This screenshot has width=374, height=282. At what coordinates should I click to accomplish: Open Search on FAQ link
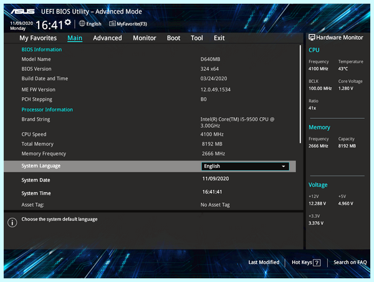click(350, 262)
